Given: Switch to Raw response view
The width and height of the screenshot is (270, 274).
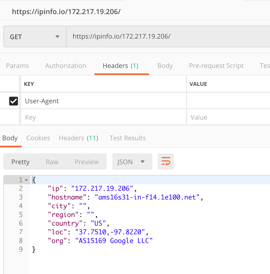Looking at the screenshot, I should (x=52, y=162).
